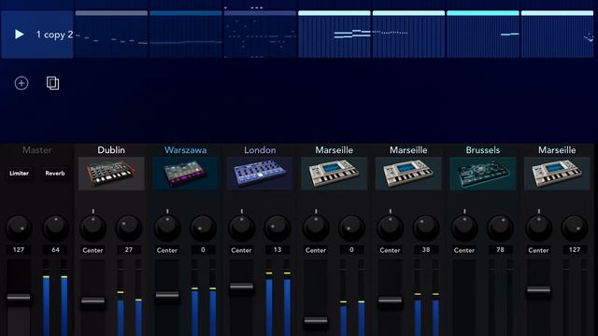Image resolution: width=598 pixels, height=336 pixels.
Task: Select the Warszawa track name
Action: coord(185,150)
